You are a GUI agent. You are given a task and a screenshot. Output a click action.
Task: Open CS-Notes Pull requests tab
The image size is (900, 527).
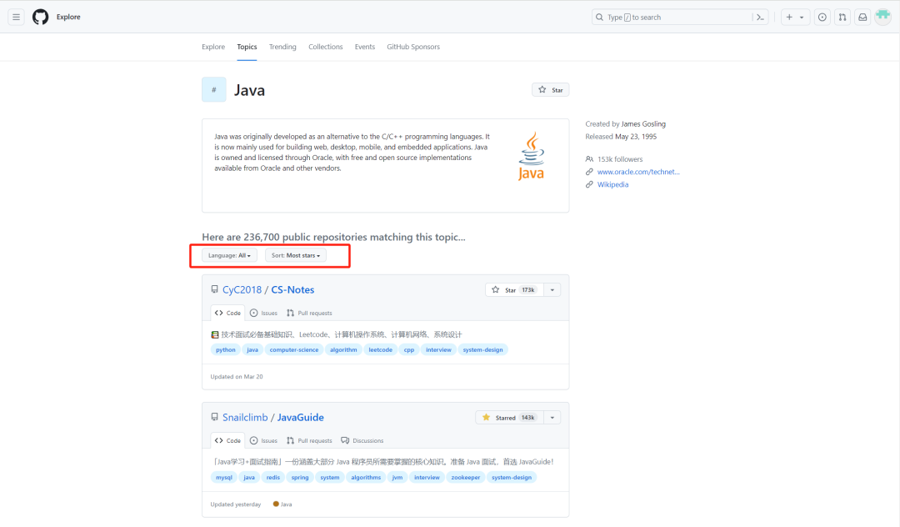pos(309,313)
